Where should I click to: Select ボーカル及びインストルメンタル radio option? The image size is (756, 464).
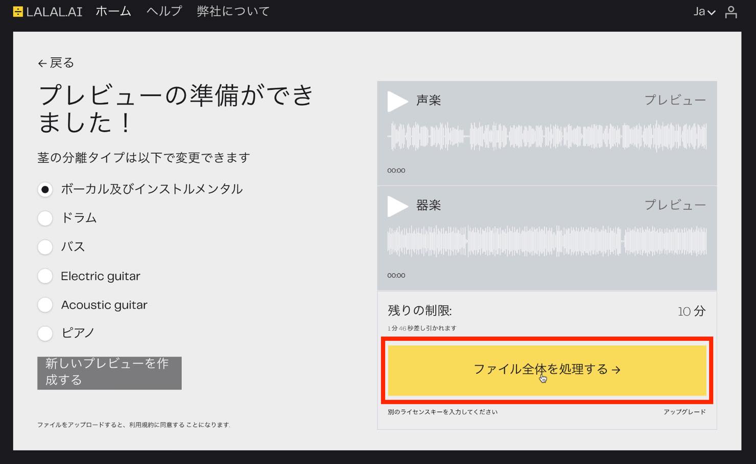tap(45, 189)
